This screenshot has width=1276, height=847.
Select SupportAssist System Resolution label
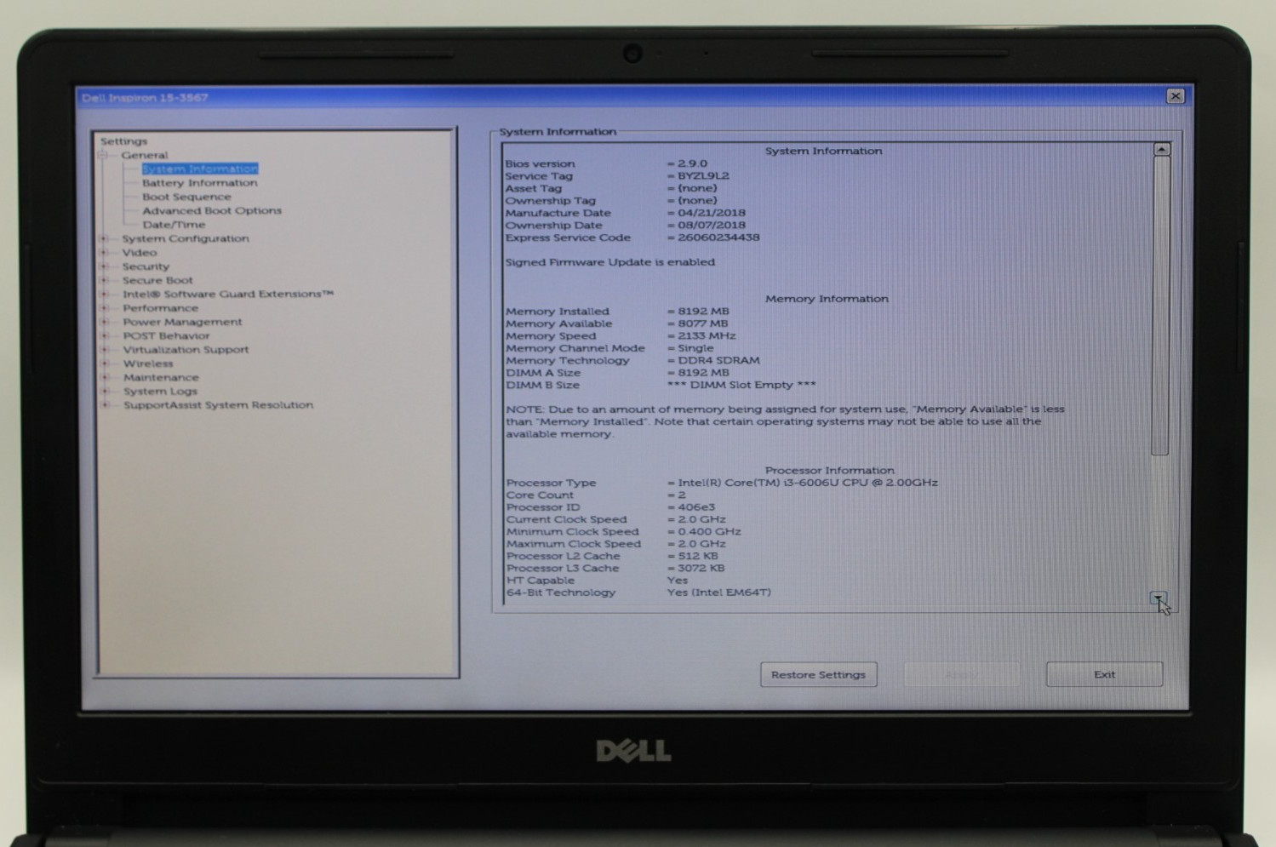coord(218,405)
